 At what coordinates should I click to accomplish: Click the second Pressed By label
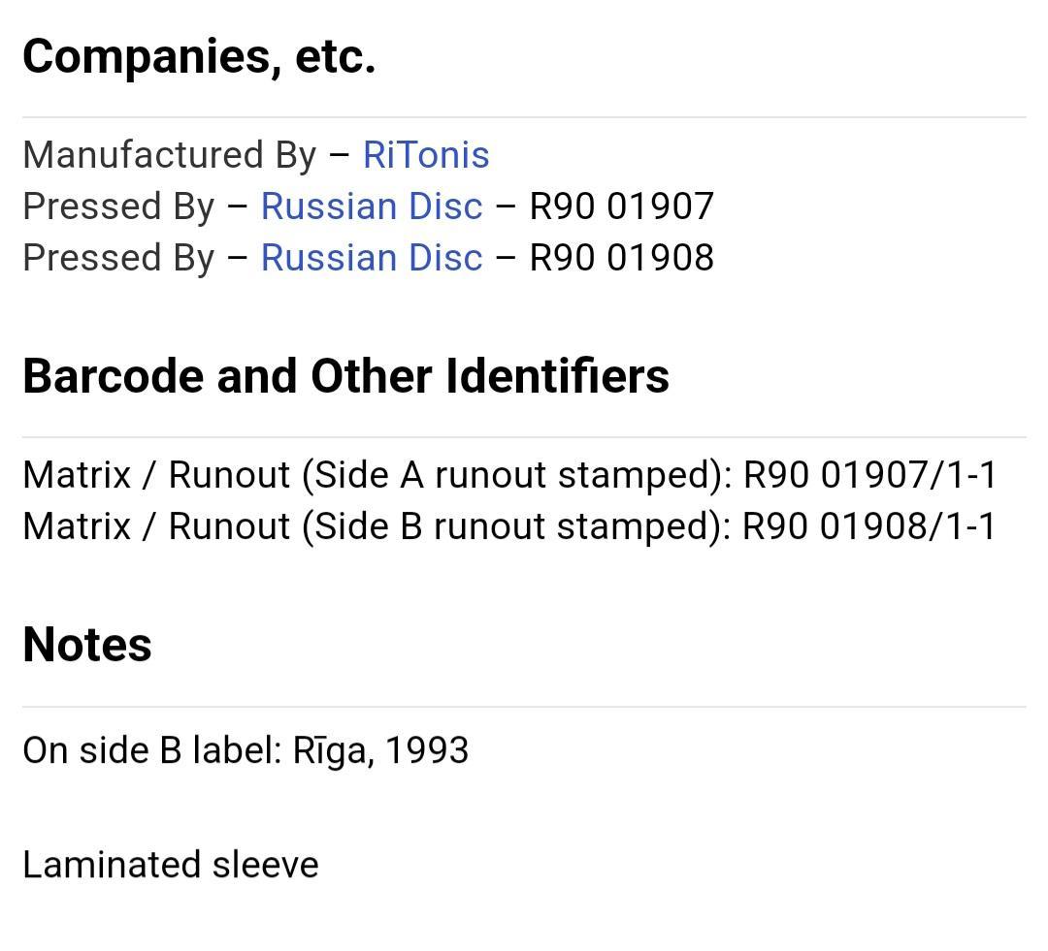click(118, 259)
